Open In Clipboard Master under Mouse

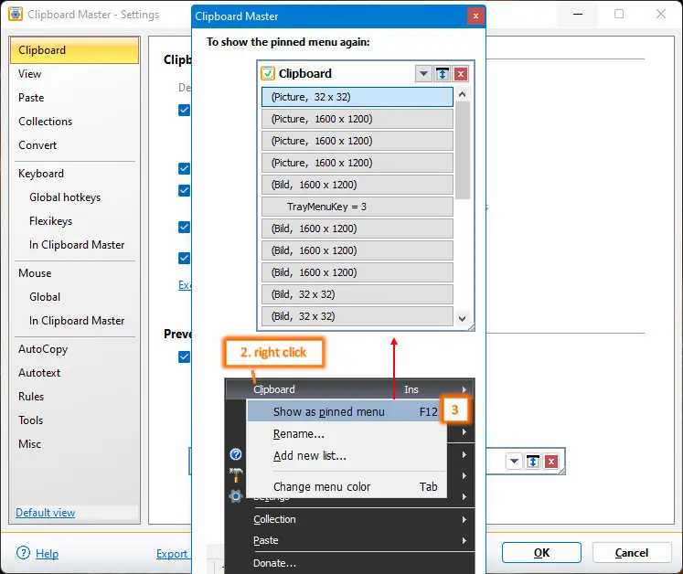pyautogui.click(x=77, y=321)
